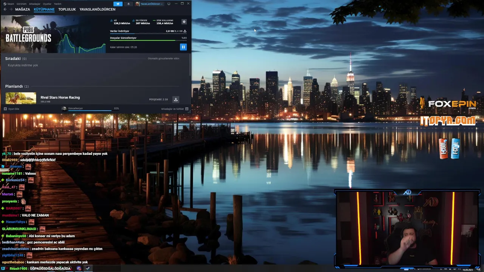The height and width of the screenshot is (272, 484).
Task: Open the Oyunlar menu
Action: tap(47, 4)
